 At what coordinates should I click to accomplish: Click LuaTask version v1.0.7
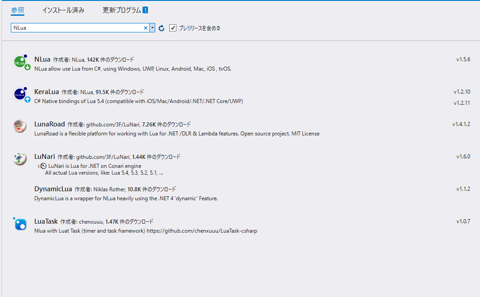tap(463, 221)
